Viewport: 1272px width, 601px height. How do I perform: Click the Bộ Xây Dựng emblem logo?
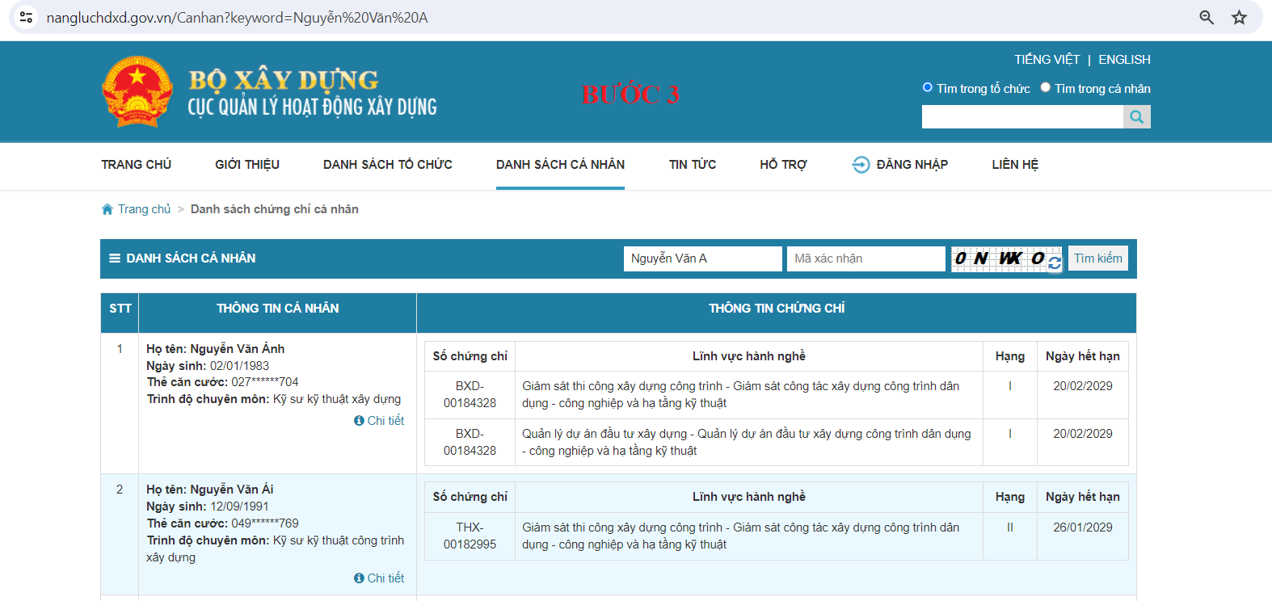click(137, 92)
